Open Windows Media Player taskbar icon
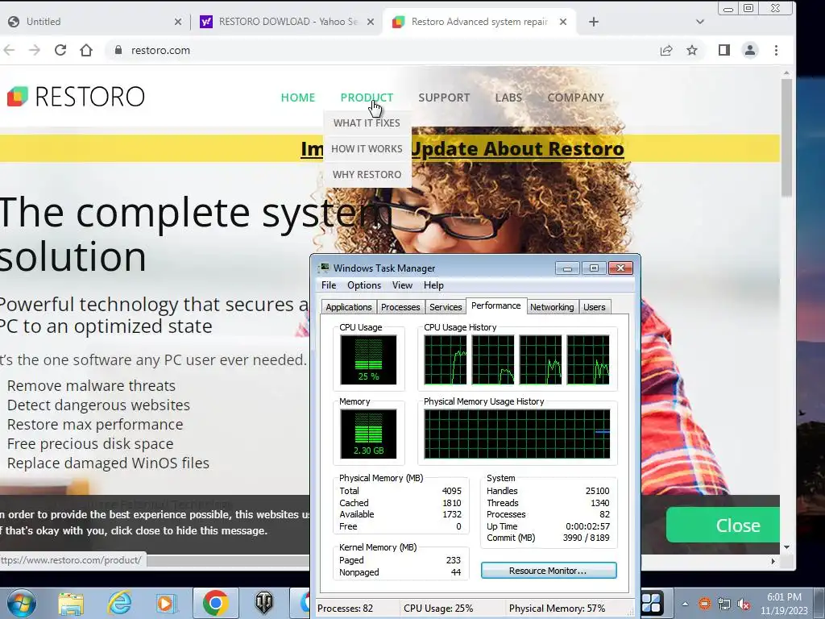The image size is (825, 619). pyautogui.click(x=166, y=603)
